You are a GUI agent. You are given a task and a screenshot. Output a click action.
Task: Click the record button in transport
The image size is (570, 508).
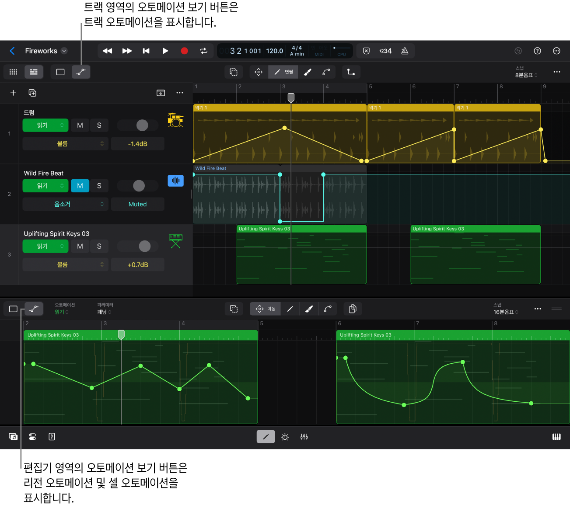pyautogui.click(x=184, y=51)
